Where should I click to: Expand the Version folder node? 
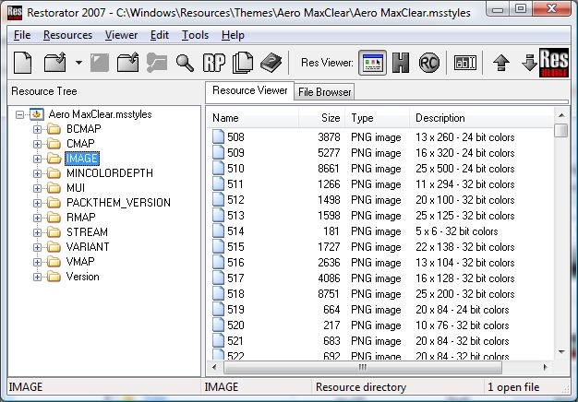(x=37, y=277)
